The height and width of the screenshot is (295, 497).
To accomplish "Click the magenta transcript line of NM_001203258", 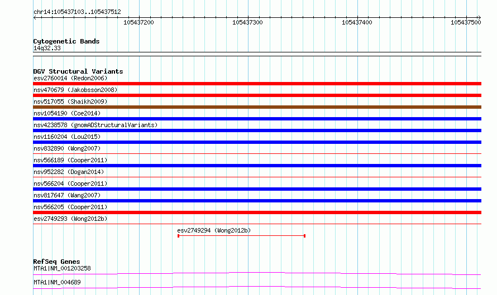I will tap(257, 273).
